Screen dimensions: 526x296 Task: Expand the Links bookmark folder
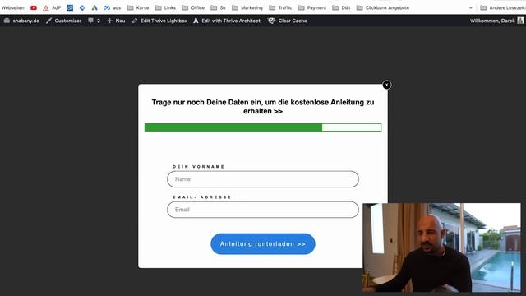pyautogui.click(x=165, y=7)
